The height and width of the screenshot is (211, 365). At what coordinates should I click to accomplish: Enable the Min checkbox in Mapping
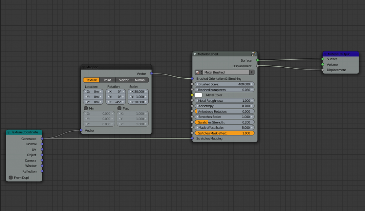click(86, 108)
